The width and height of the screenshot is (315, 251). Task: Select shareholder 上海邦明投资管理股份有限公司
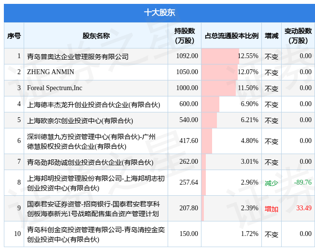click(96, 183)
